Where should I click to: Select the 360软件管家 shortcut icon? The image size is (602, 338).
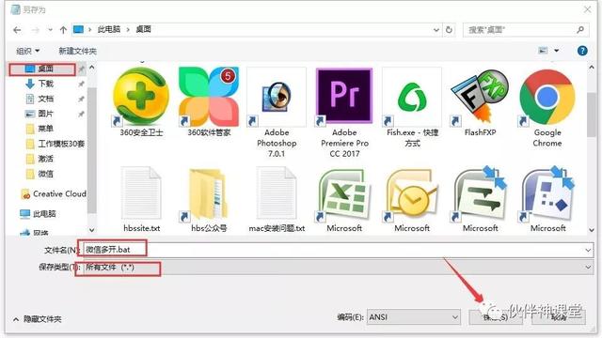point(209,97)
